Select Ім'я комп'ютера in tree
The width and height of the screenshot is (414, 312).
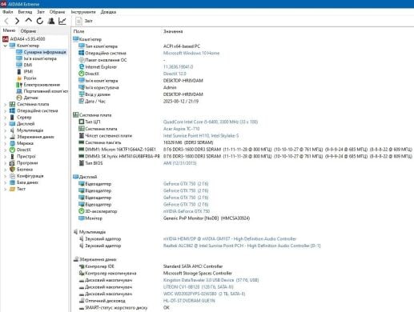pyautogui.click(x=36, y=58)
